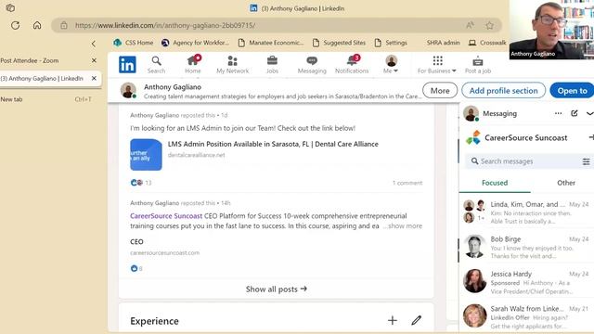Open dentalcarealliance.net link text
Viewport: 594px width, 334px height.
click(x=196, y=155)
